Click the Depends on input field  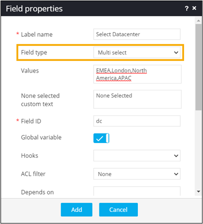coord(137,191)
